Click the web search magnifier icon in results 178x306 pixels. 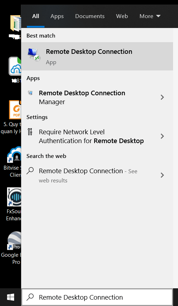point(30,171)
